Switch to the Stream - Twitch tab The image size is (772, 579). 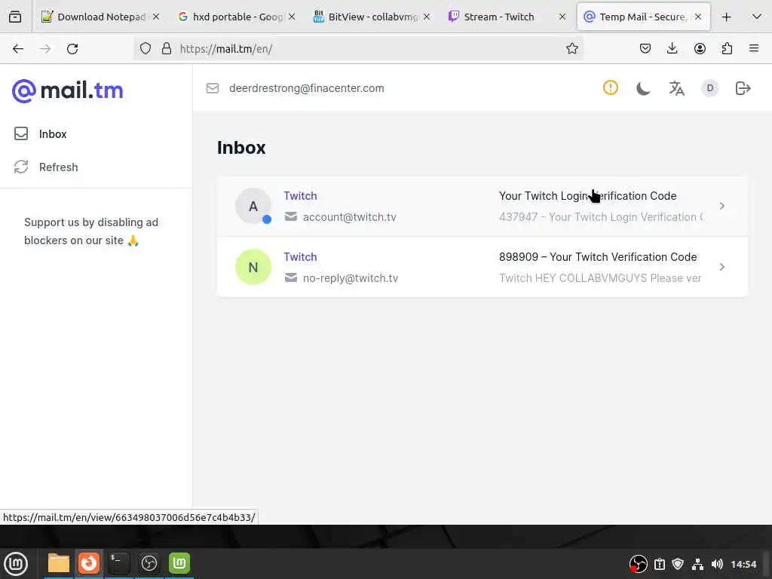click(x=508, y=17)
